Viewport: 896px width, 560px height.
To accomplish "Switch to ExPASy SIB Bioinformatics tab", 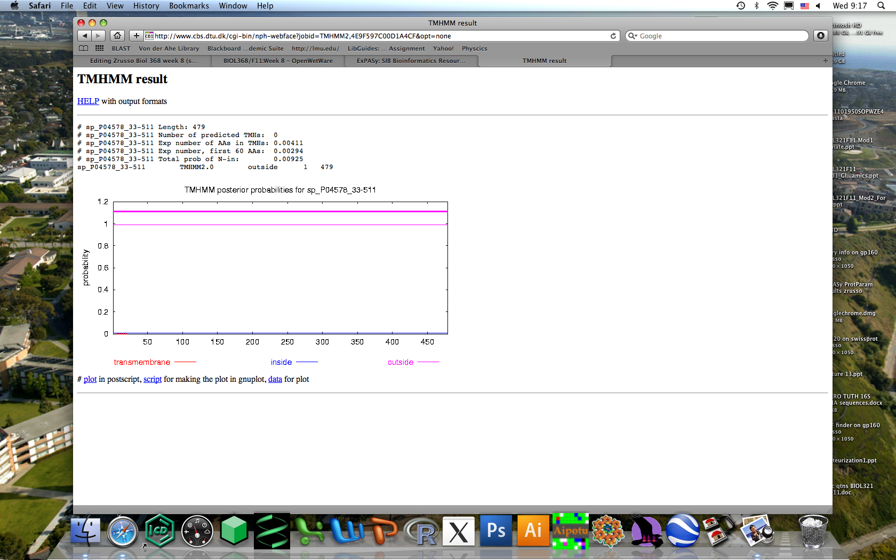I will [x=411, y=61].
